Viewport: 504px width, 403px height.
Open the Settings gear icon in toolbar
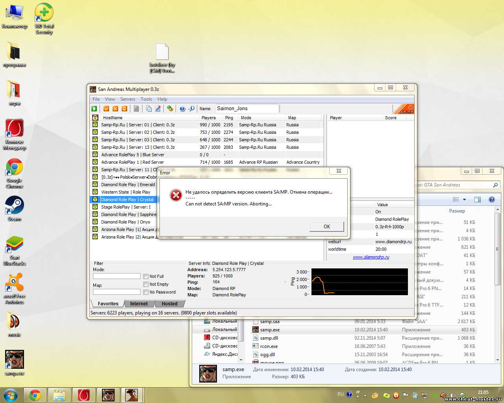point(170,109)
